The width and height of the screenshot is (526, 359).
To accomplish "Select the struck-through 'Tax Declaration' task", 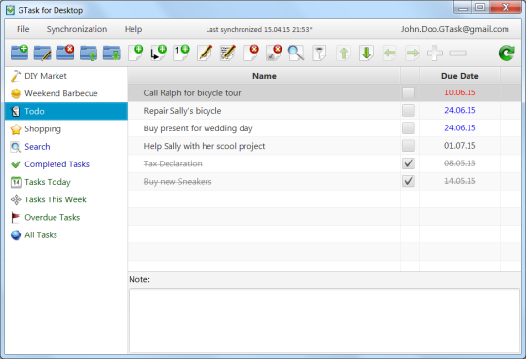I will pyautogui.click(x=172, y=163).
